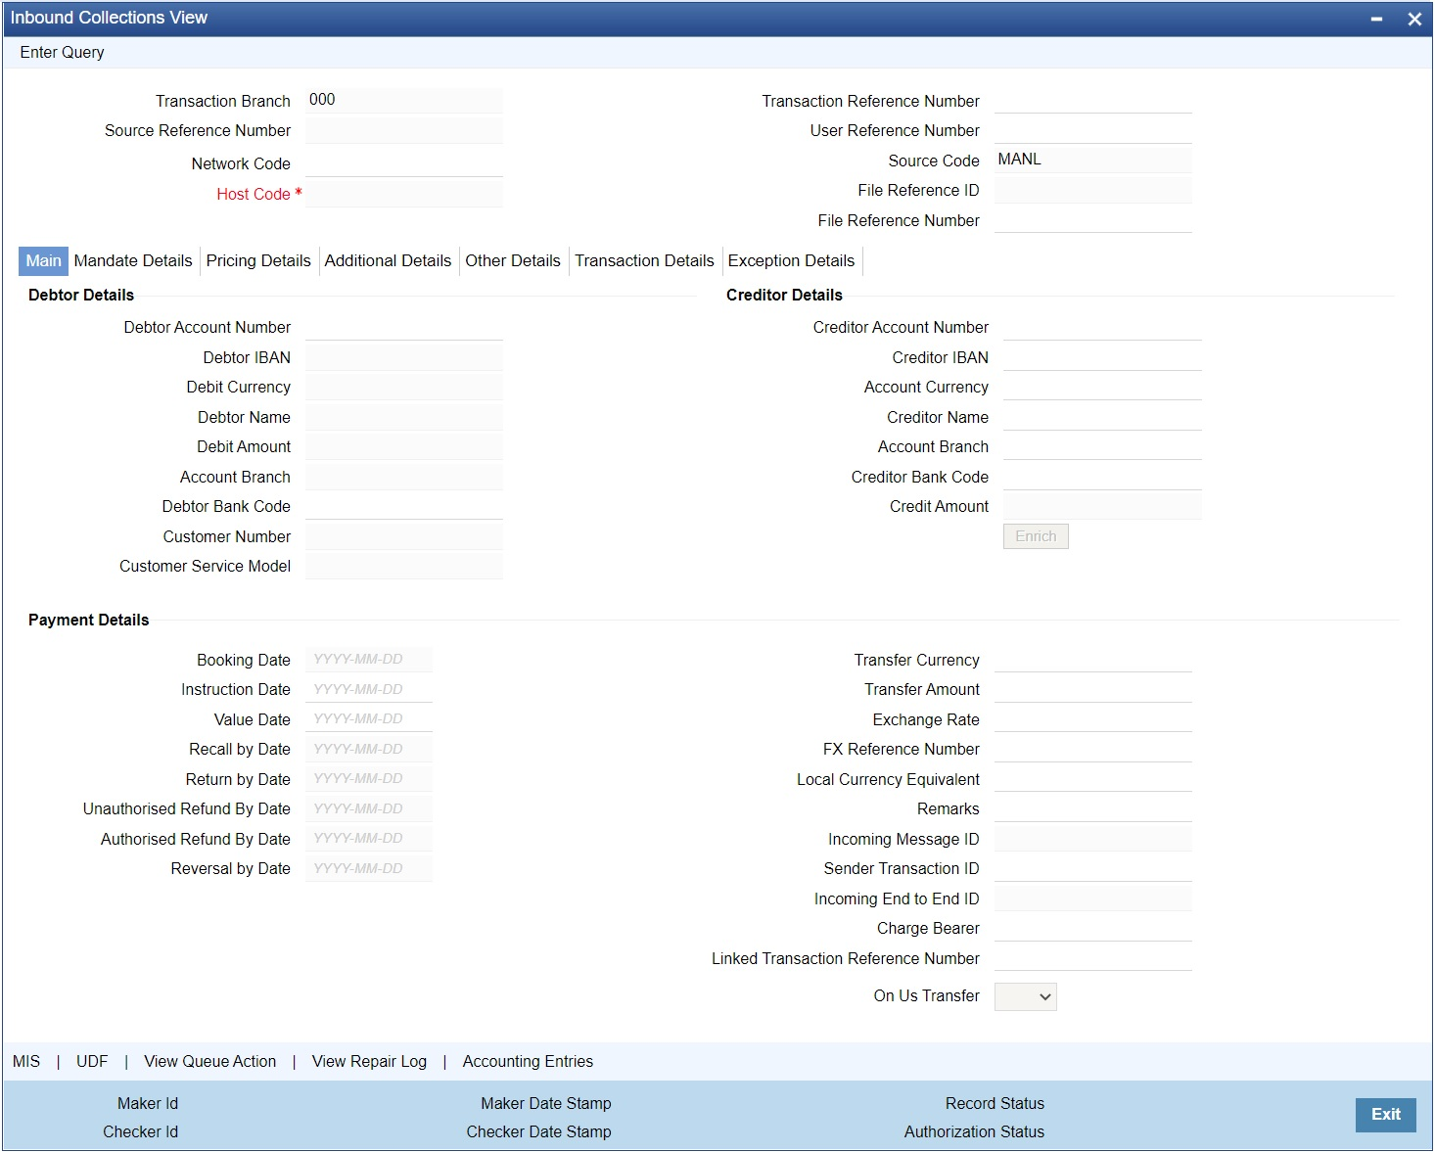Click the Booking Date field

[x=368, y=659]
